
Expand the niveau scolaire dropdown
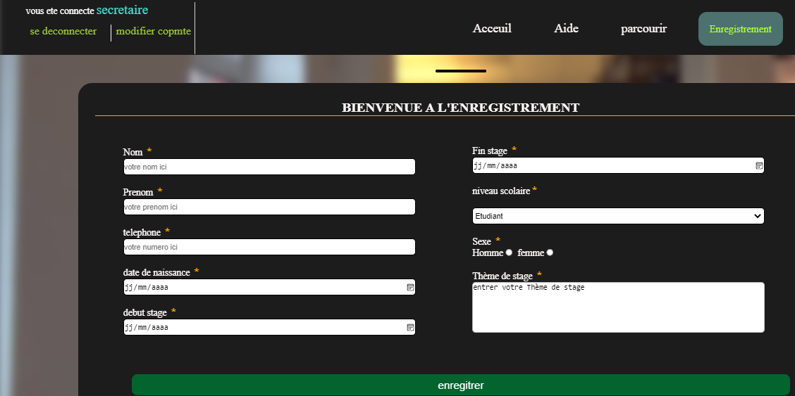tap(617, 216)
